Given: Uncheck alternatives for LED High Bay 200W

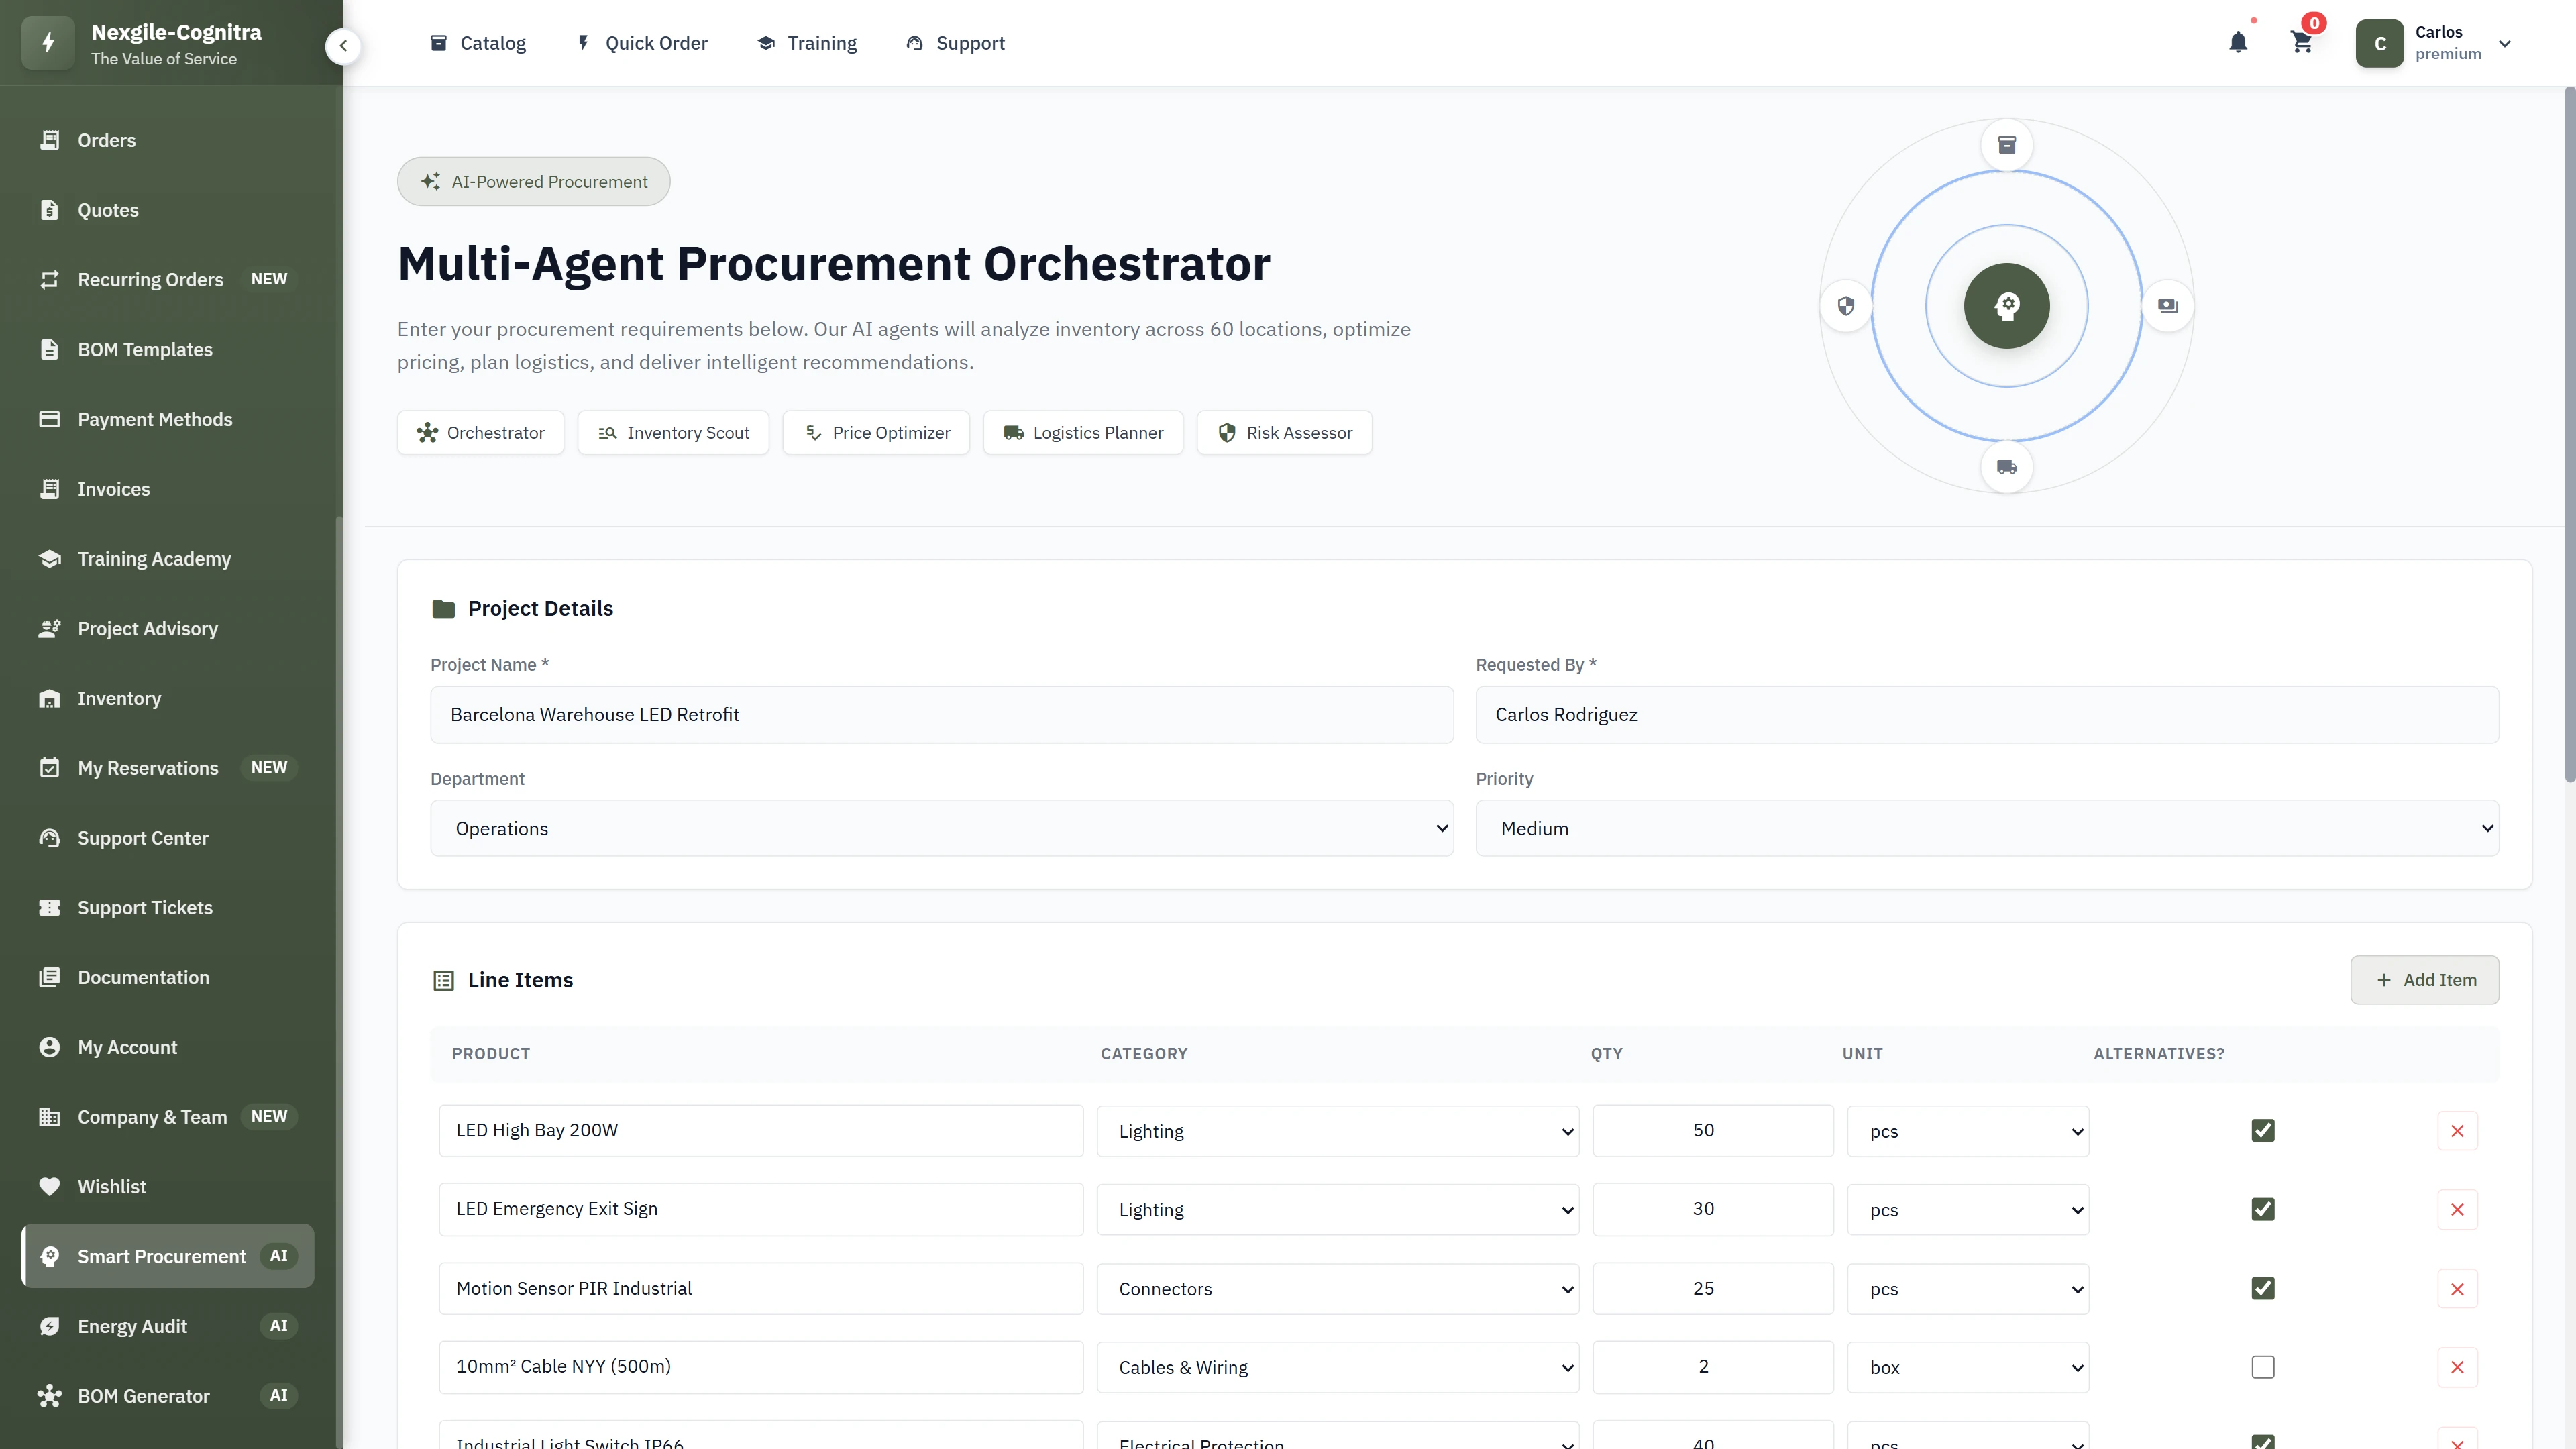Looking at the screenshot, I should [2263, 1130].
